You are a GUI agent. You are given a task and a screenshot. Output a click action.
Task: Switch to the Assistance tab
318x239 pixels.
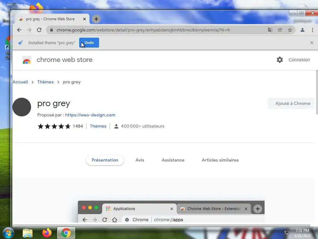173,160
